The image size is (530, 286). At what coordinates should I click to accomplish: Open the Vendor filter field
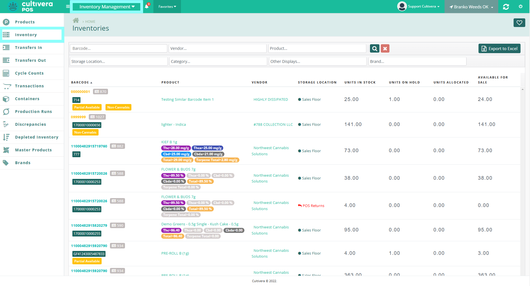(x=218, y=48)
